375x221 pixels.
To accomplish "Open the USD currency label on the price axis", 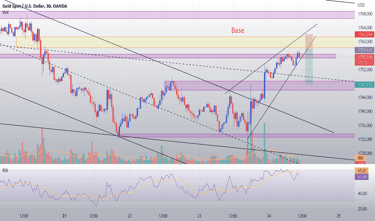I will click(361, 5).
